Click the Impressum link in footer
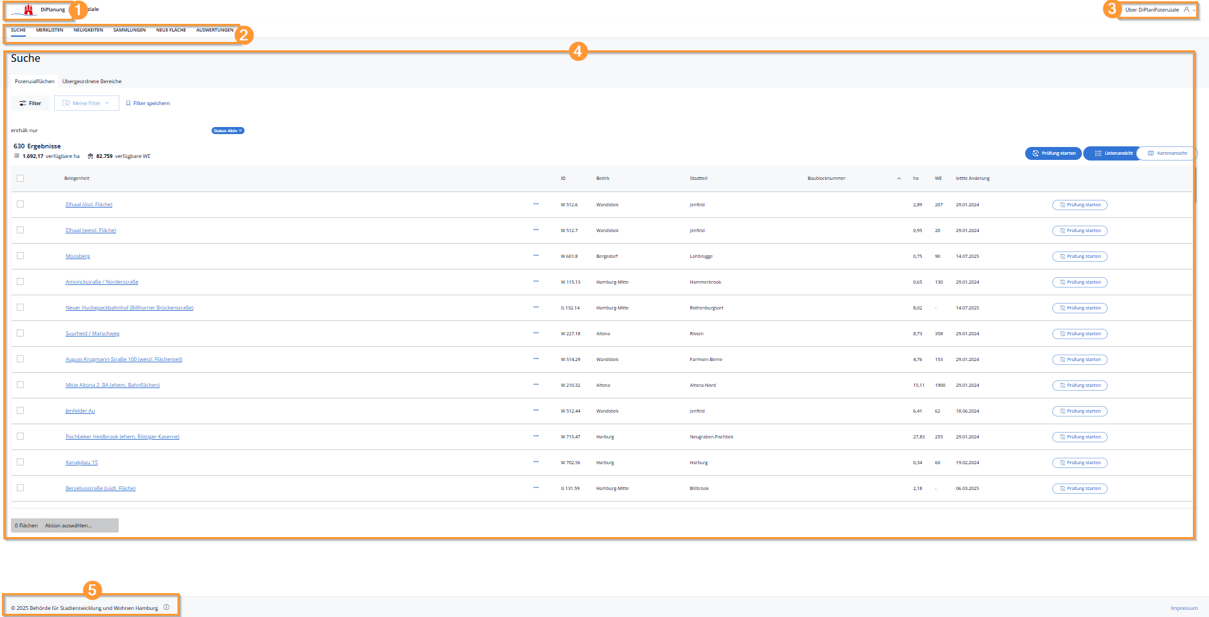Screen dimensions: 1209x617 click(x=1184, y=608)
